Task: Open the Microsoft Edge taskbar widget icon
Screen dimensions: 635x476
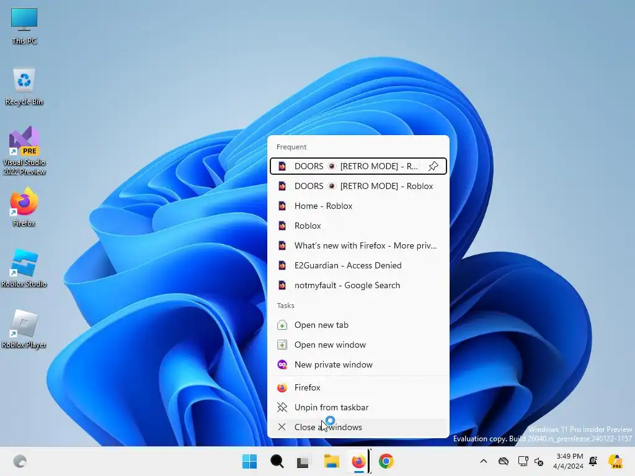Action: tap(20, 461)
